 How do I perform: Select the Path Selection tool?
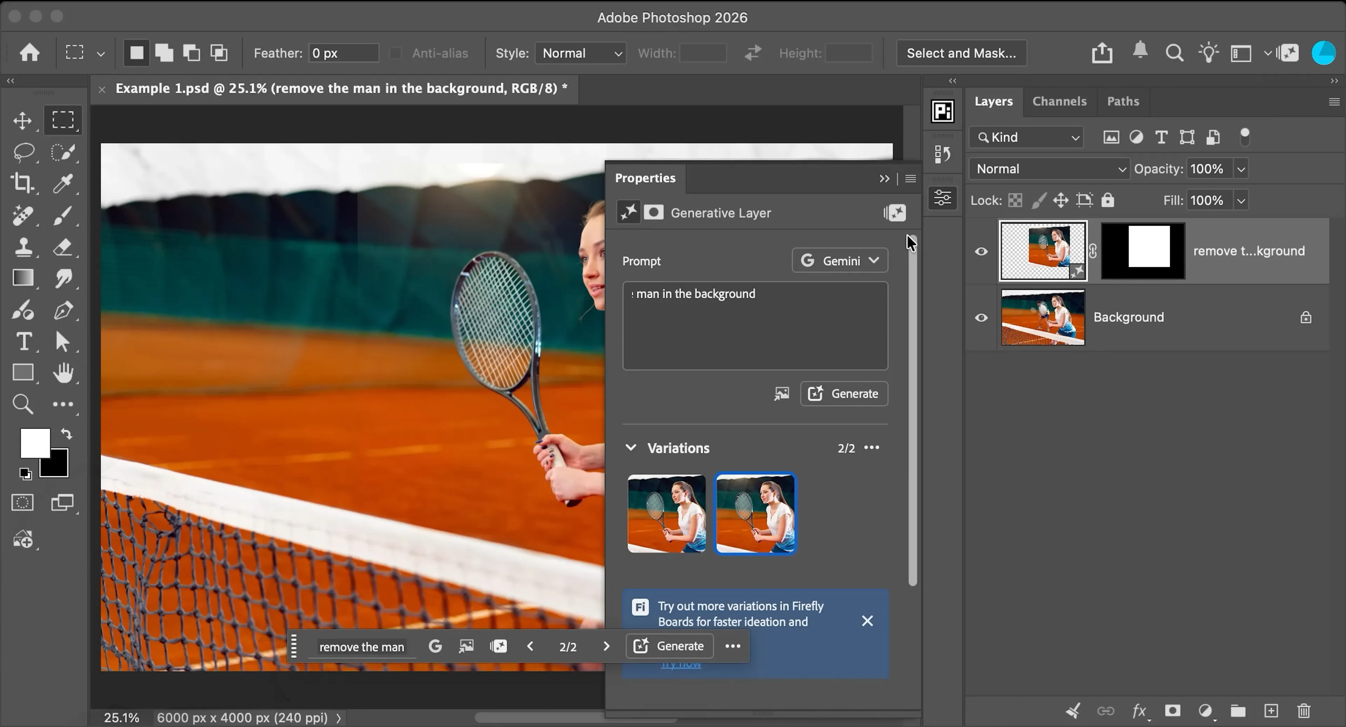tap(62, 342)
